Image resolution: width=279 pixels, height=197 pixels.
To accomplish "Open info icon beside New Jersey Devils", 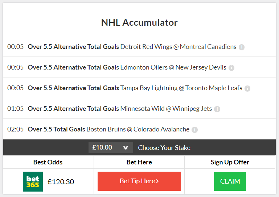I will 231,68.
